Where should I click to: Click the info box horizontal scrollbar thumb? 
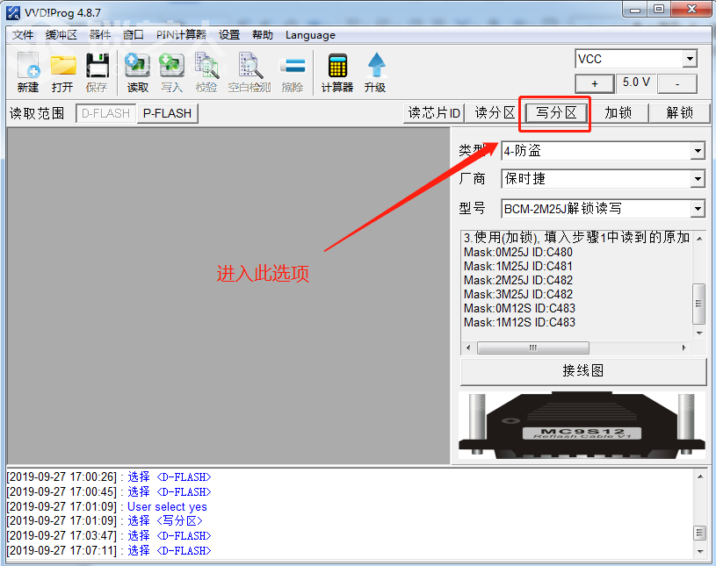click(x=533, y=348)
